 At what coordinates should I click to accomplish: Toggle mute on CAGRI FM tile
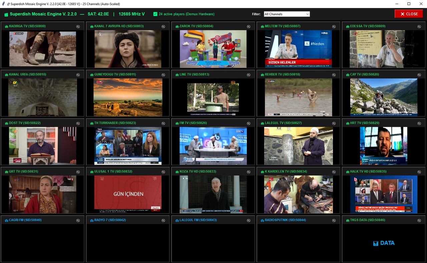click(78, 220)
